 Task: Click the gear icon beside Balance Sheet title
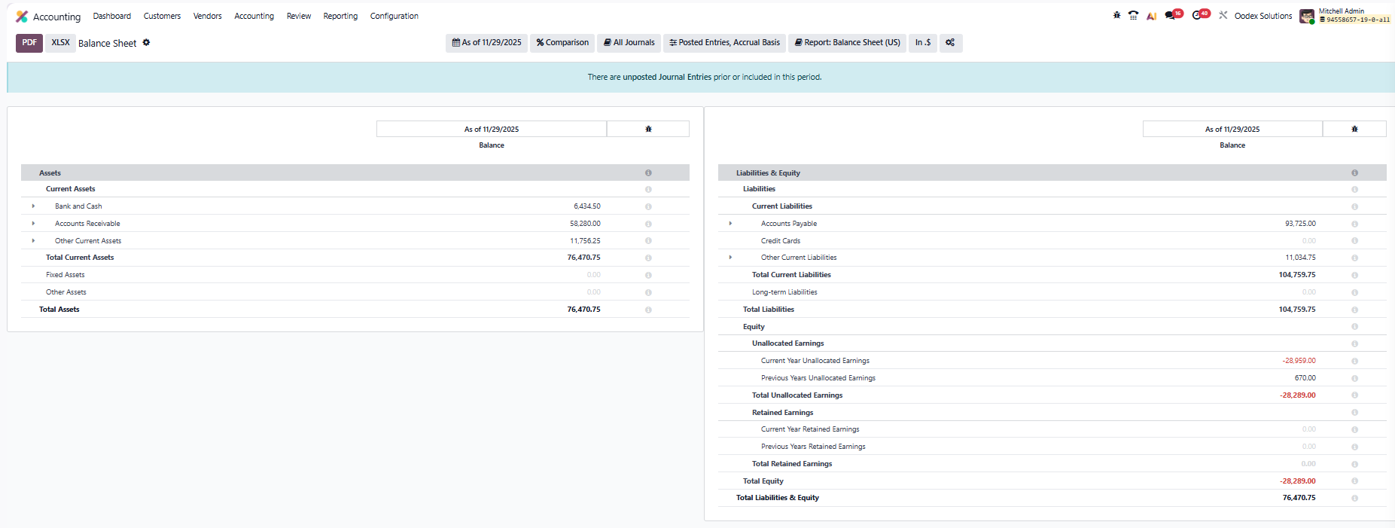tap(146, 43)
